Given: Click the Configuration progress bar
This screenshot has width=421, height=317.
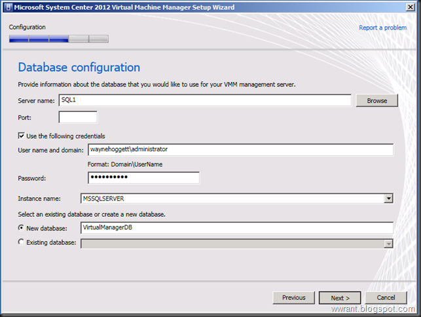Looking at the screenshot, I should [58, 39].
